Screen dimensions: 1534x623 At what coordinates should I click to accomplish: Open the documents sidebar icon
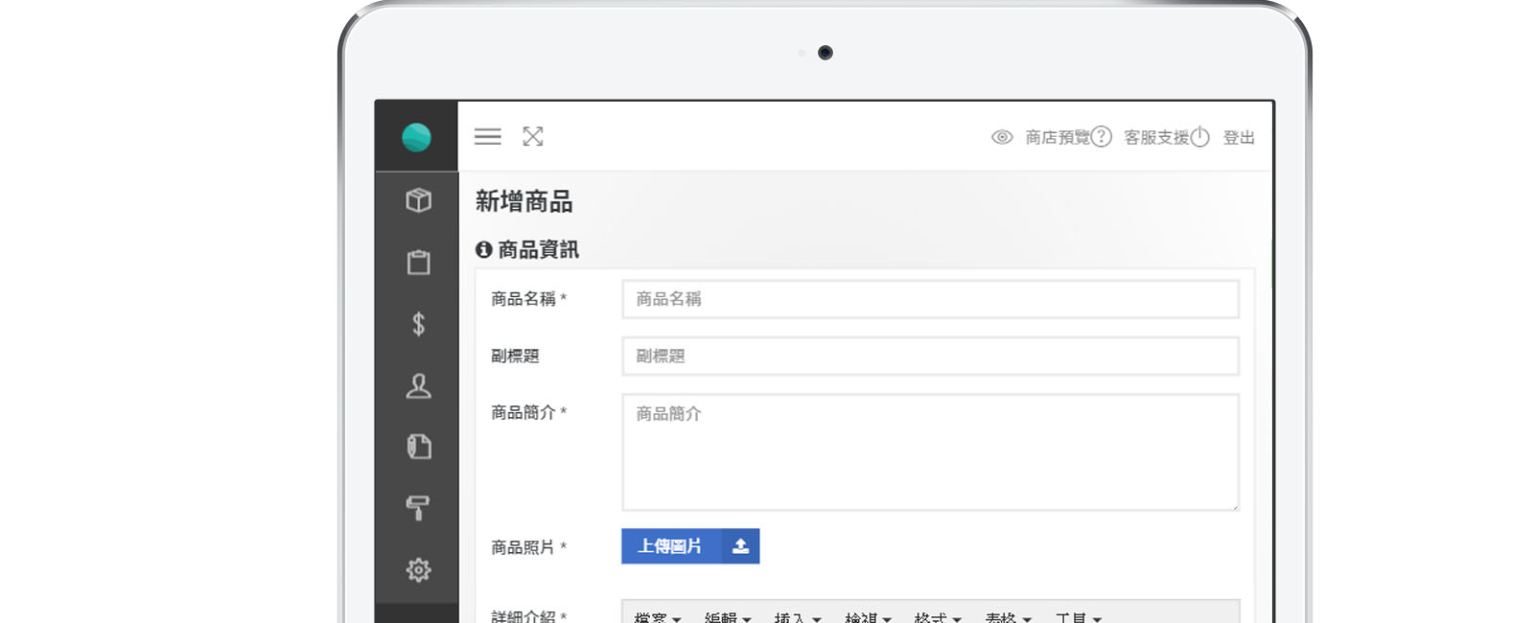tap(418, 447)
